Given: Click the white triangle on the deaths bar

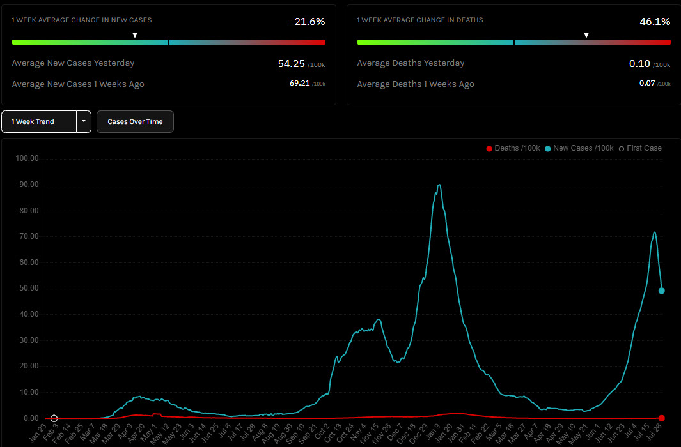Looking at the screenshot, I should (x=586, y=36).
